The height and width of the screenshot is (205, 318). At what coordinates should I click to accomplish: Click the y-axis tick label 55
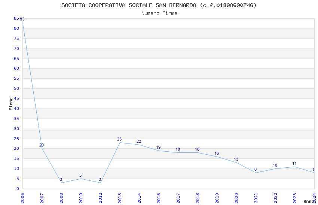pos(16,78)
